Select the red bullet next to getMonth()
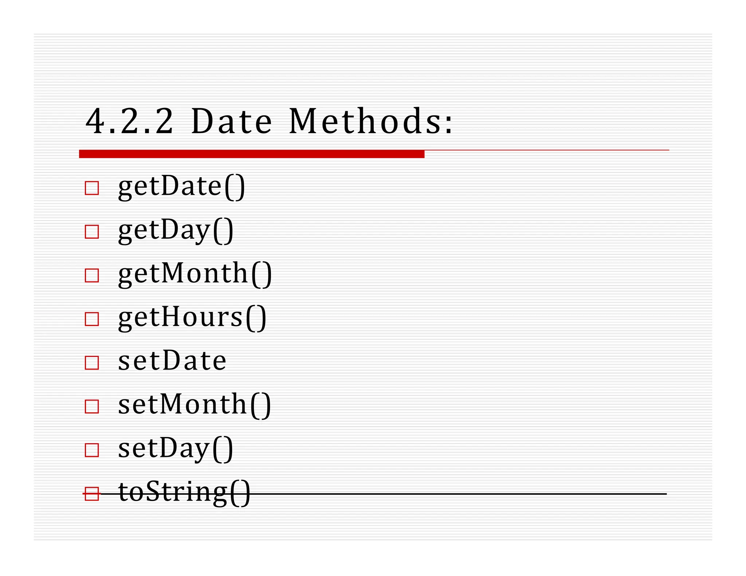 (91, 276)
